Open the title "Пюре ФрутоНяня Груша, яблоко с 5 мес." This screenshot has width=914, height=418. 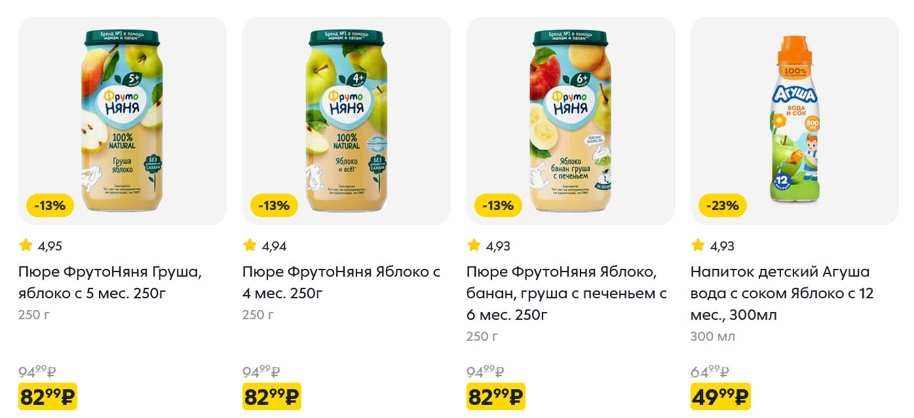coord(109,282)
